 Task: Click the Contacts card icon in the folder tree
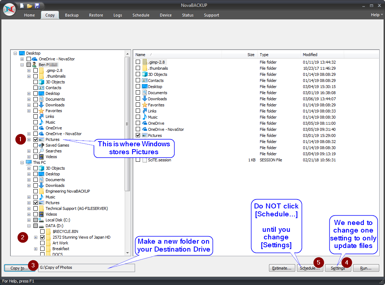click(x=42, y=88)
